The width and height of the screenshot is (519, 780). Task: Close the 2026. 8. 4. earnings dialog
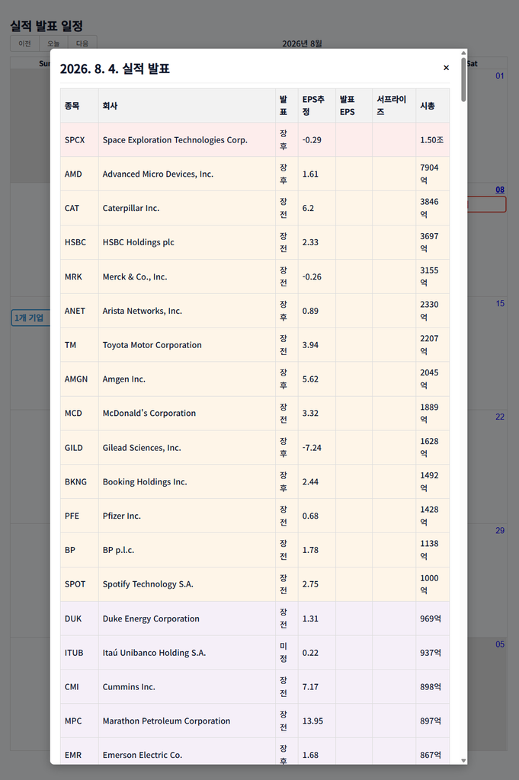pos(446,68)
